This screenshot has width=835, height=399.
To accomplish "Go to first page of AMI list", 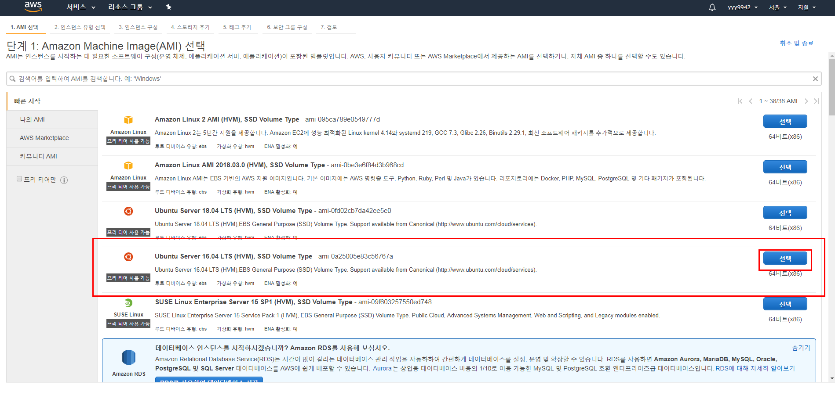I will tap(740, 101).
